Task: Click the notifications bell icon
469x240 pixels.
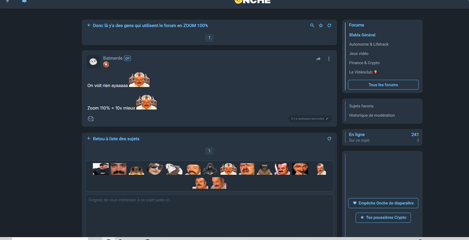Action: point(24,1)
